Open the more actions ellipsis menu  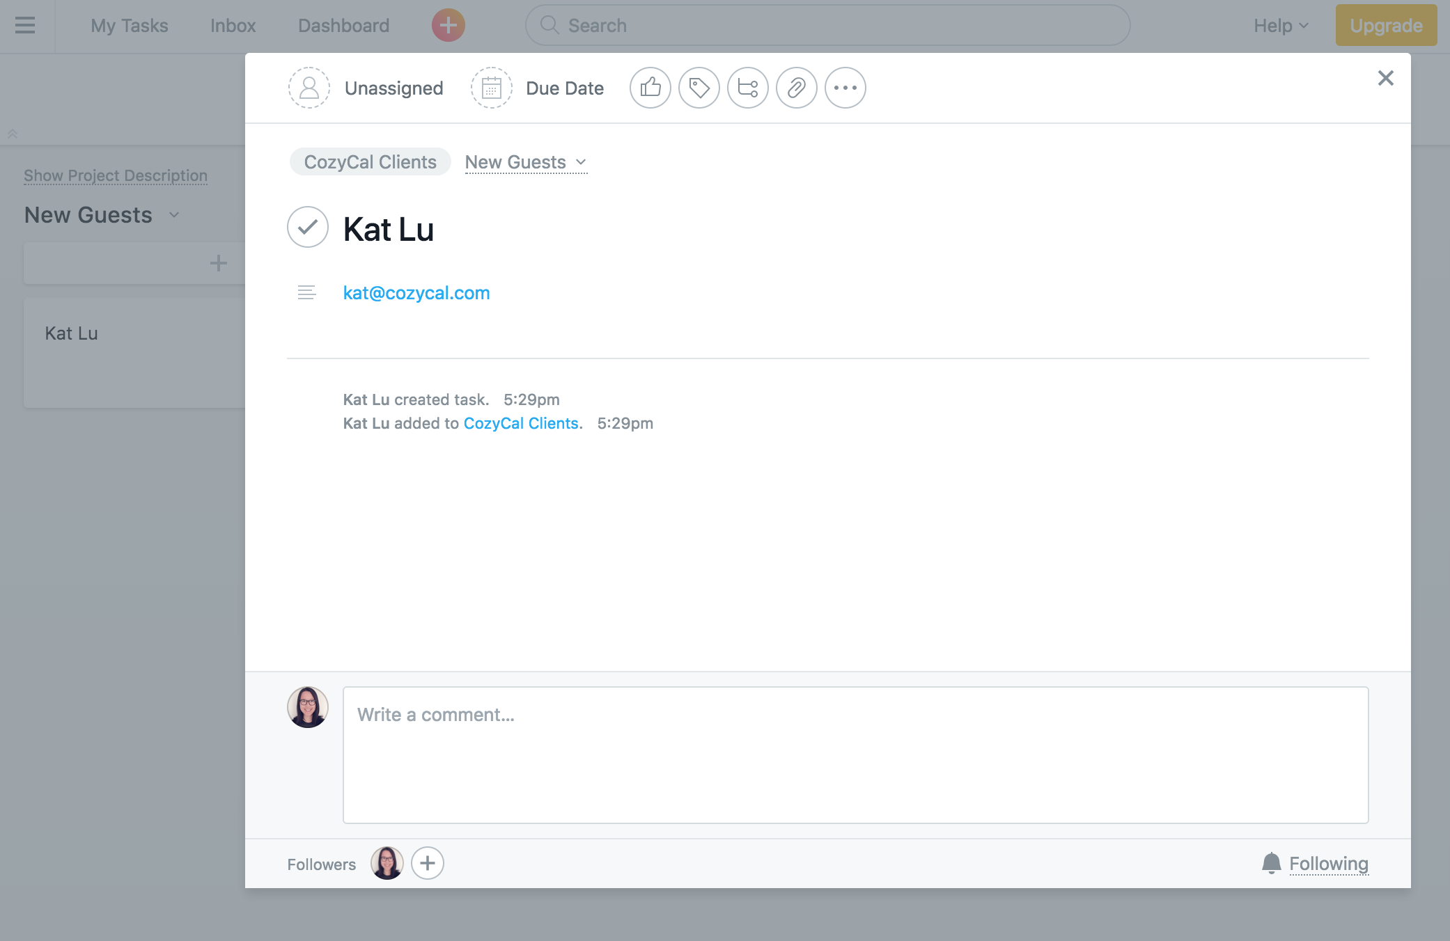(845, 88)
